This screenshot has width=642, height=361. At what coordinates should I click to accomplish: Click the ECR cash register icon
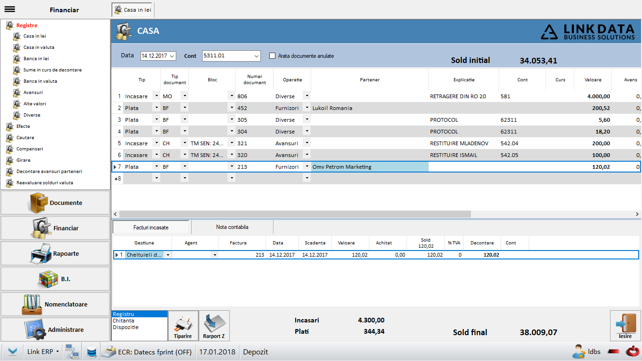coord(109,352)
